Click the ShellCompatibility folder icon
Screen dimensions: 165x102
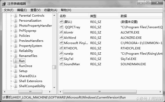(16, 86)
